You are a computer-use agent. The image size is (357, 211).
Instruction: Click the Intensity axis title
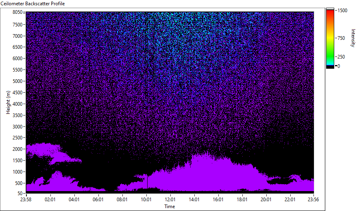click(353, 38)
